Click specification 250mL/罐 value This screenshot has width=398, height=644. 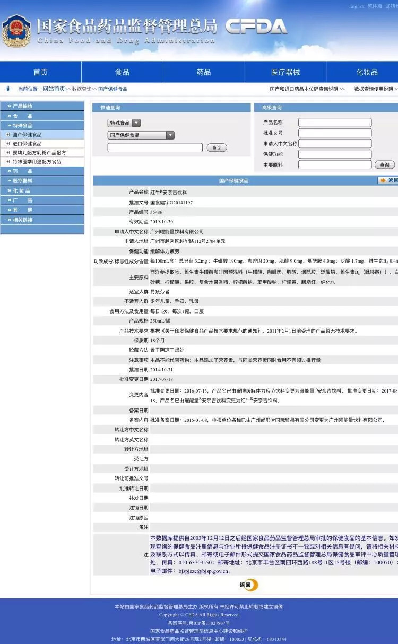pyautogui.click(x=161, y=321)
